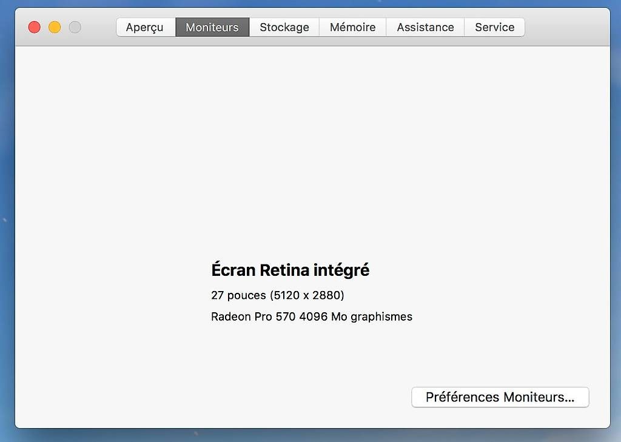Switch to the Aperçu tab
The image size is (621, 442).
(146, 27)
